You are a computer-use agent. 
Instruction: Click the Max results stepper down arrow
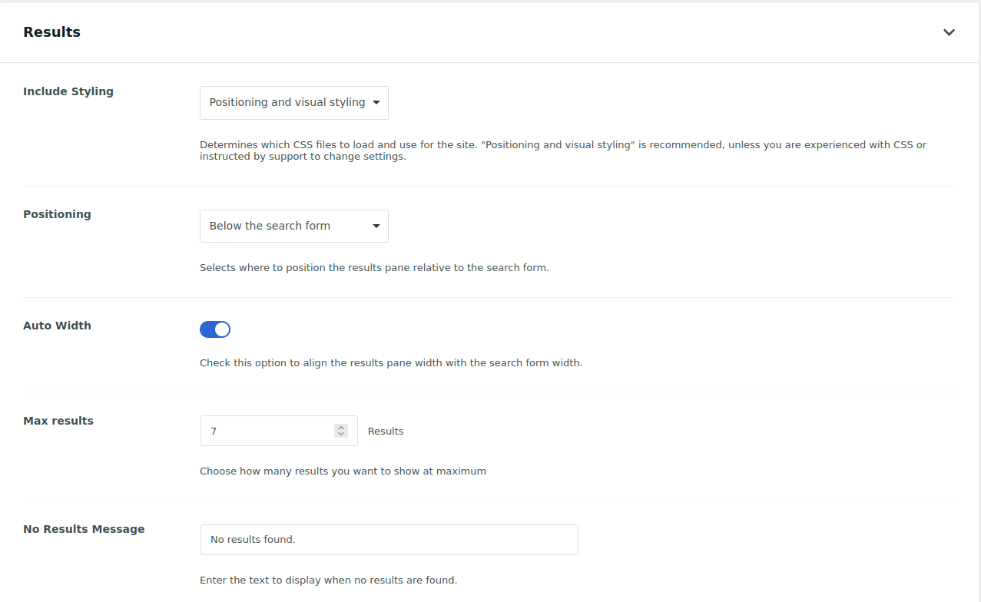340,435
